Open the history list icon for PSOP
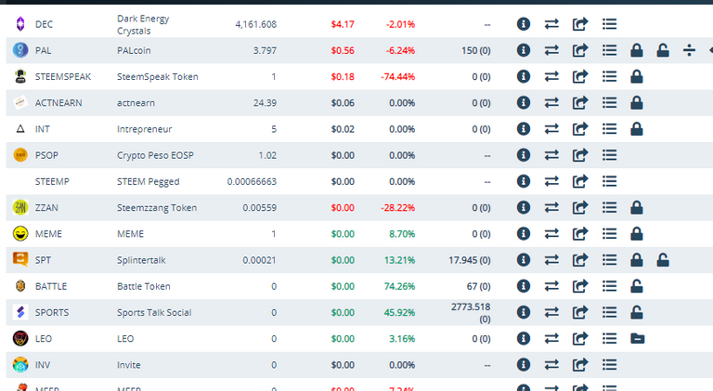The image size is (713, 391). pyautogui.click(x=609, y=155)
